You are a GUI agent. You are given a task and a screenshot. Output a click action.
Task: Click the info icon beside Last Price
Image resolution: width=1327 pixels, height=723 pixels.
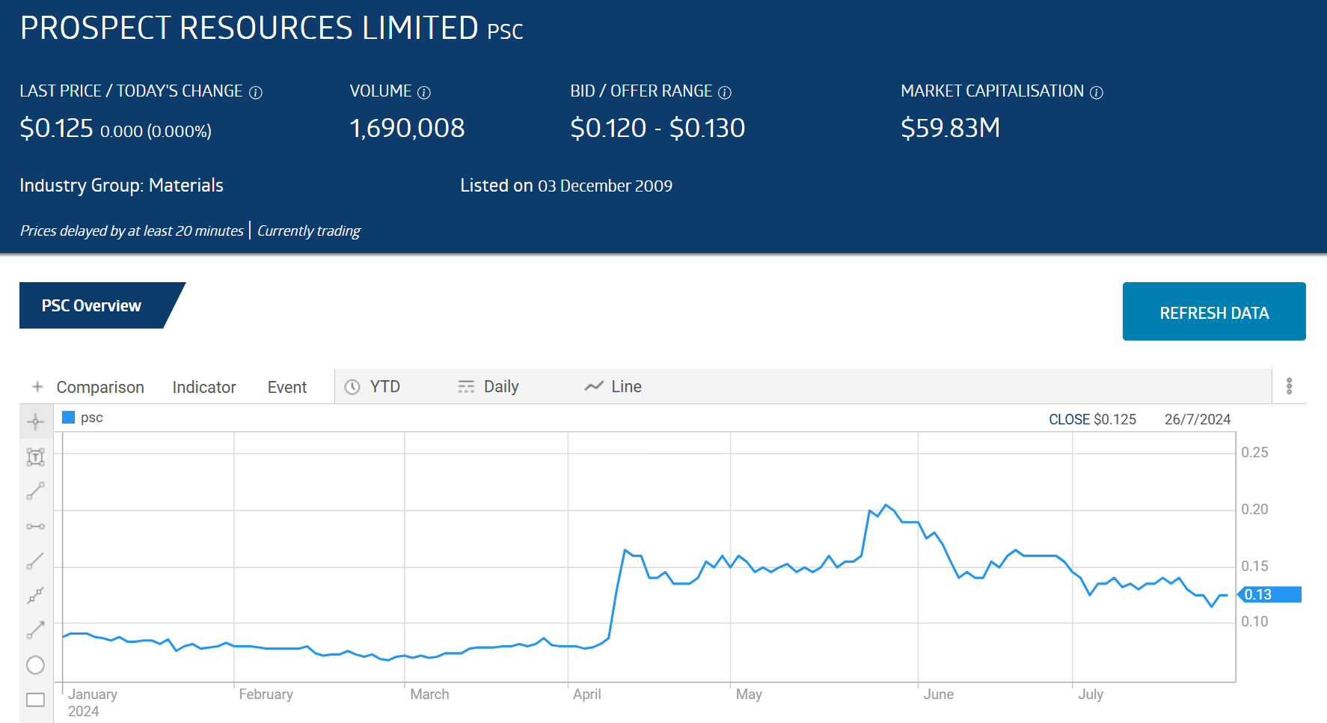coord(256,92)
